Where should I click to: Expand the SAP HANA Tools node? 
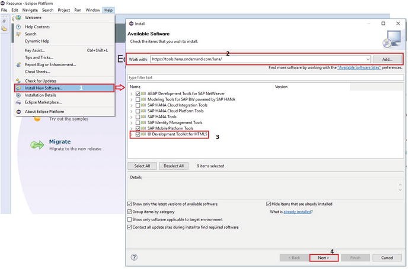pos(132,117)
